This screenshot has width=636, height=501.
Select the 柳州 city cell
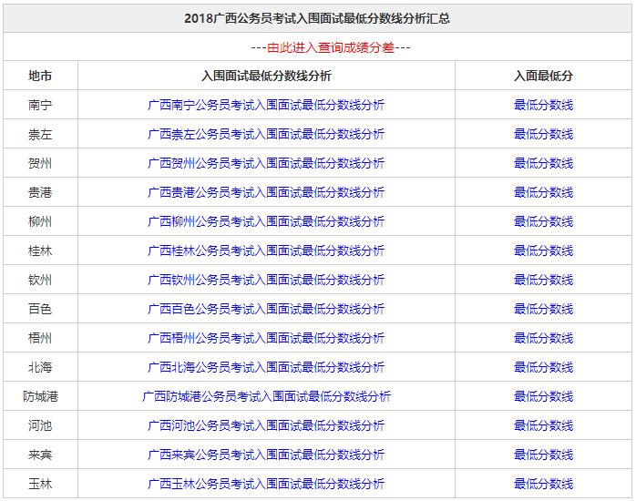(41, 221)
